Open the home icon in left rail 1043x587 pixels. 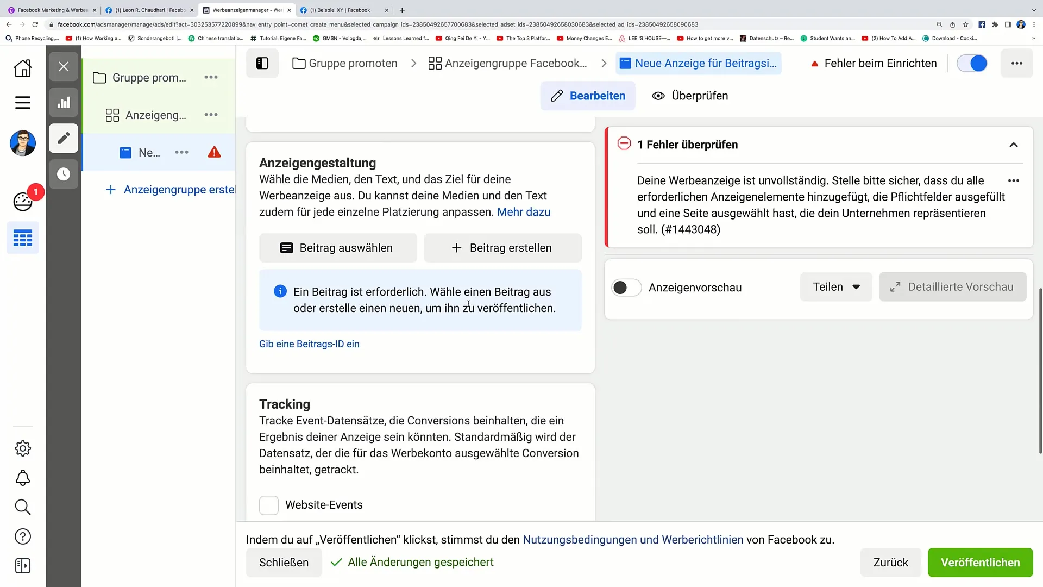coord(23,68)
